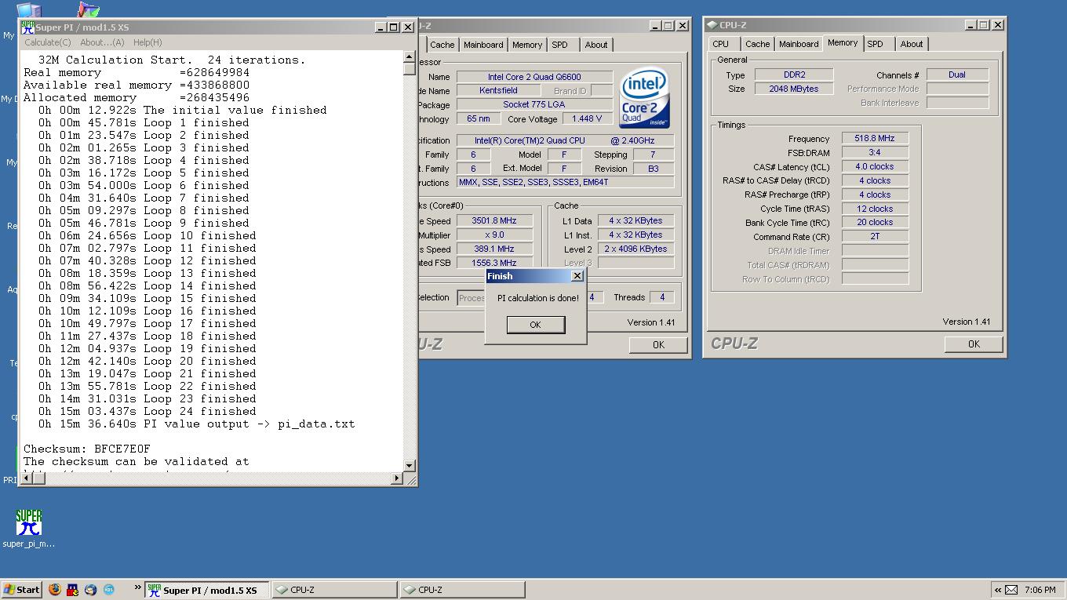Click the Level 2 cache 2 x 4096 KBytes field

(x=635, y=249)
